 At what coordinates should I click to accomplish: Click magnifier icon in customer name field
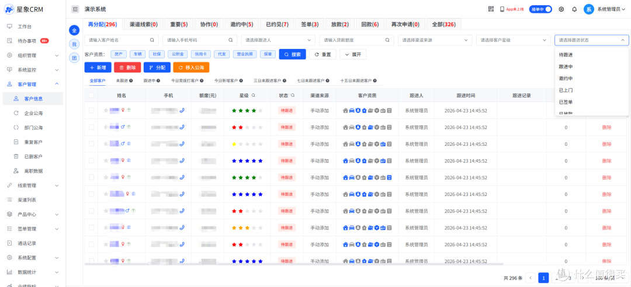point(152,40)
